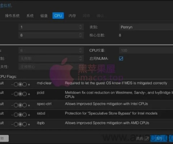Click the CPU limit field spinner arrows

click(80, 58)
